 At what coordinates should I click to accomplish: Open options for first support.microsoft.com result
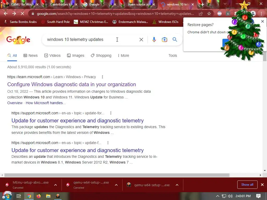[x=111, y=113]
